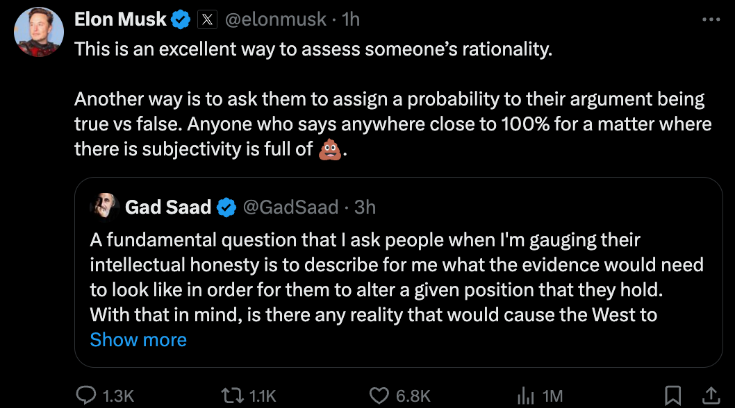Open the Elon Musk display name link
The width and height of the screenshot is (735, 408).
tap(120, 19)
